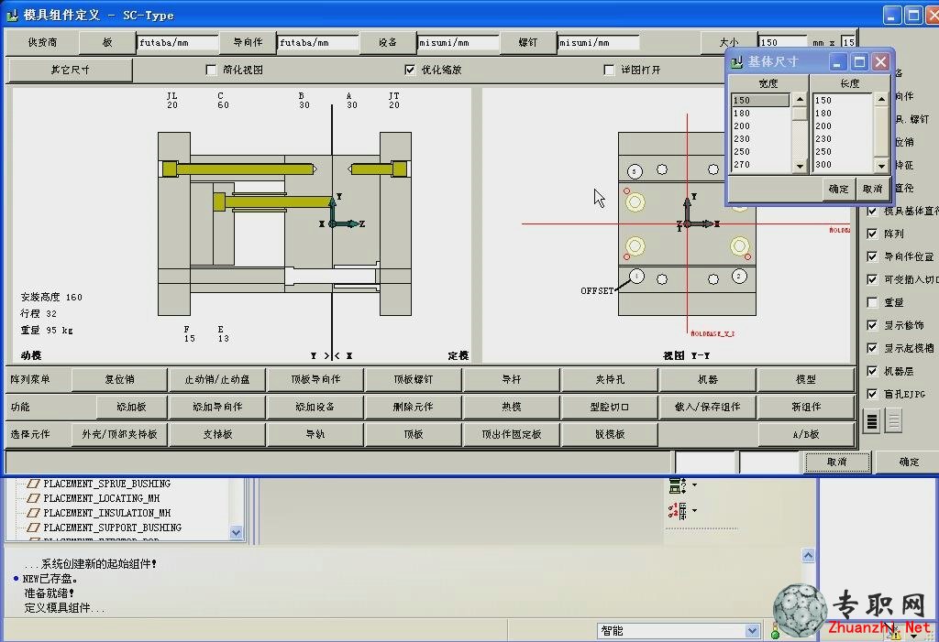Click the 止动销/止动盘 button
The width and height of the screenshot is (939, 642).
[216, 379]
